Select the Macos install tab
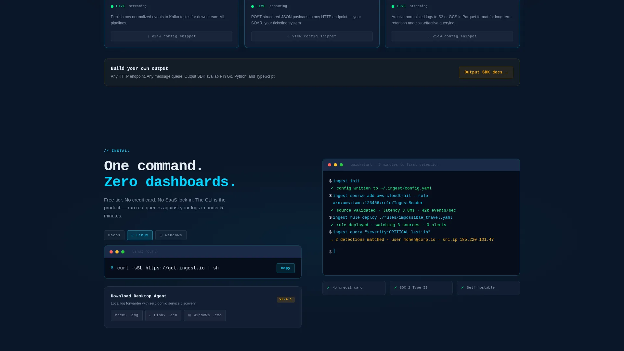This screenshot has height=351, width=624. (x=114, y=235)
